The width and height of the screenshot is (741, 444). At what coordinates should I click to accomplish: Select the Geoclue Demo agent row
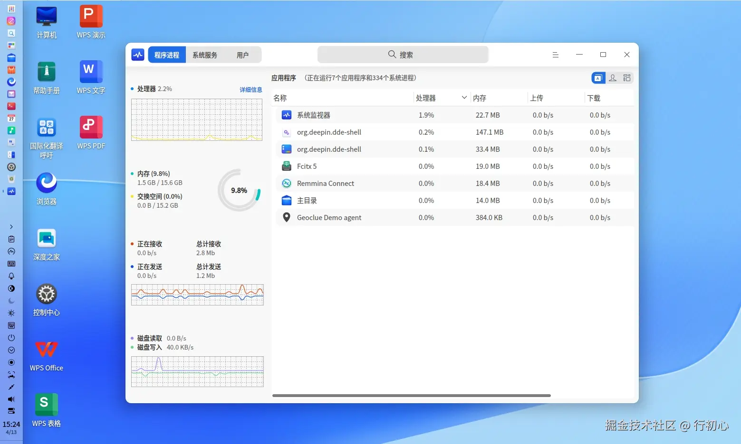tap(455, 217)
